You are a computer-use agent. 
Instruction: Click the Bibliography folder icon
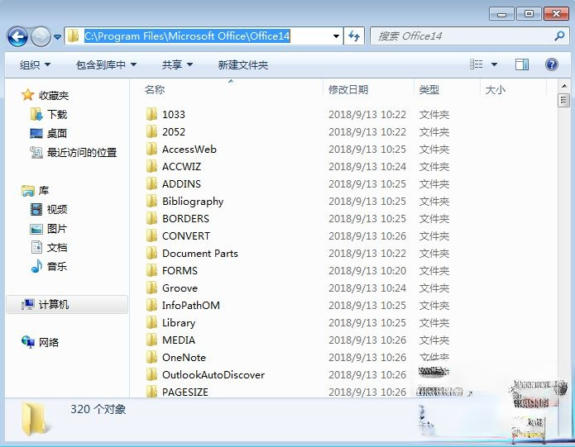pos(151,201)
